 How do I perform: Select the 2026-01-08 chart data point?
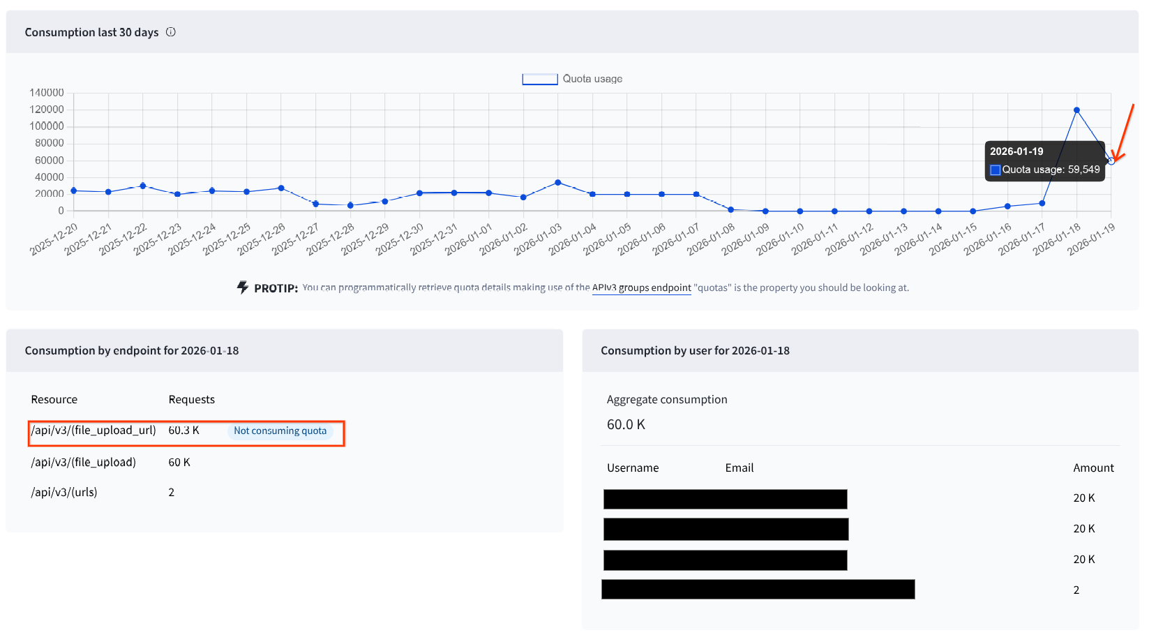pyautogui.click(x=730, y=209)
